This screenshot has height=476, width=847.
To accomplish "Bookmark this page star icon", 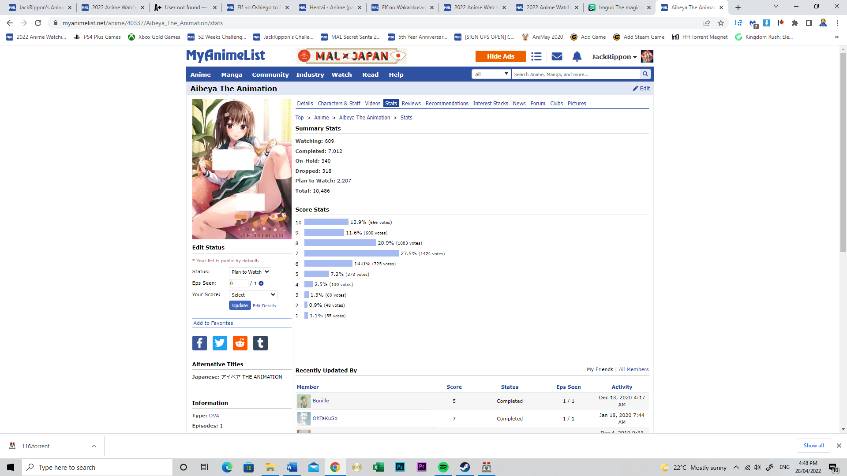I will click(x=721, y=23).
